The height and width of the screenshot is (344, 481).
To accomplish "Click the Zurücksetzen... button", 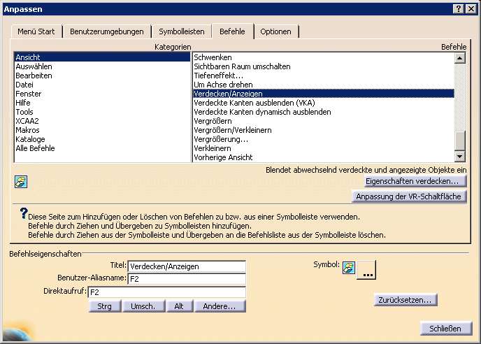I will tap(405, 300).
